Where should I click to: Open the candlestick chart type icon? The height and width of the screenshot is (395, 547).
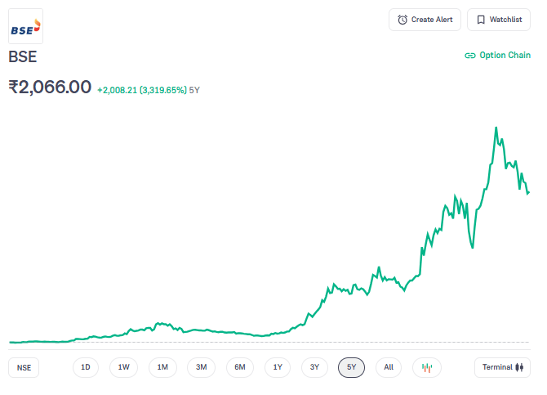[x=426, y=367]
